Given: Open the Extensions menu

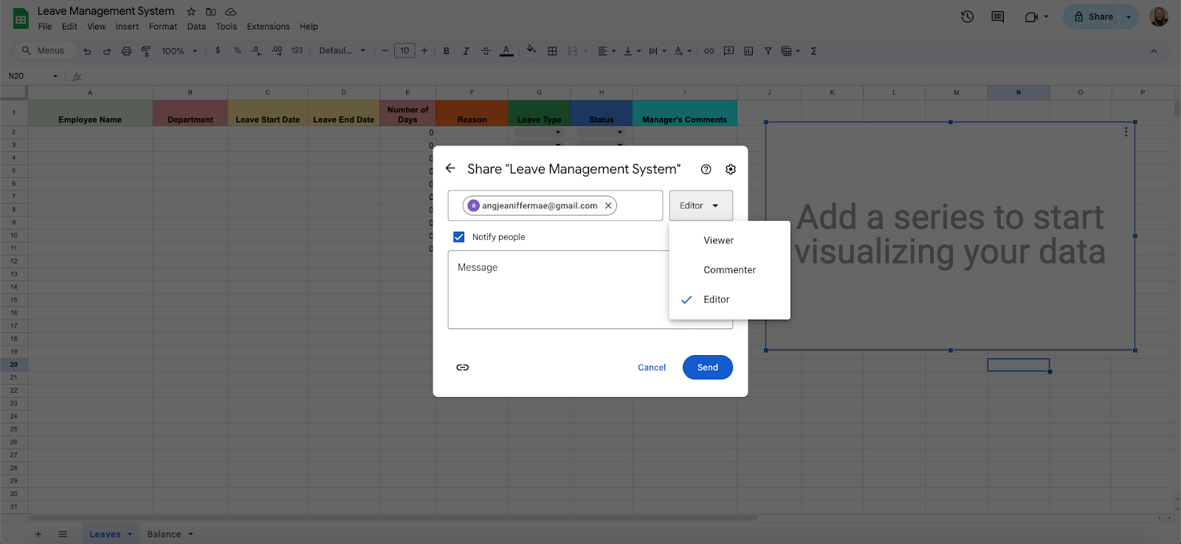Looking at the screenshot, I should (268, 27).
